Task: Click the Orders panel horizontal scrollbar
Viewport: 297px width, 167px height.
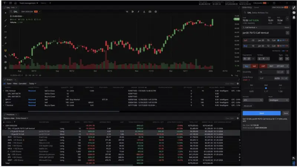Action: [x=74, y=111]
